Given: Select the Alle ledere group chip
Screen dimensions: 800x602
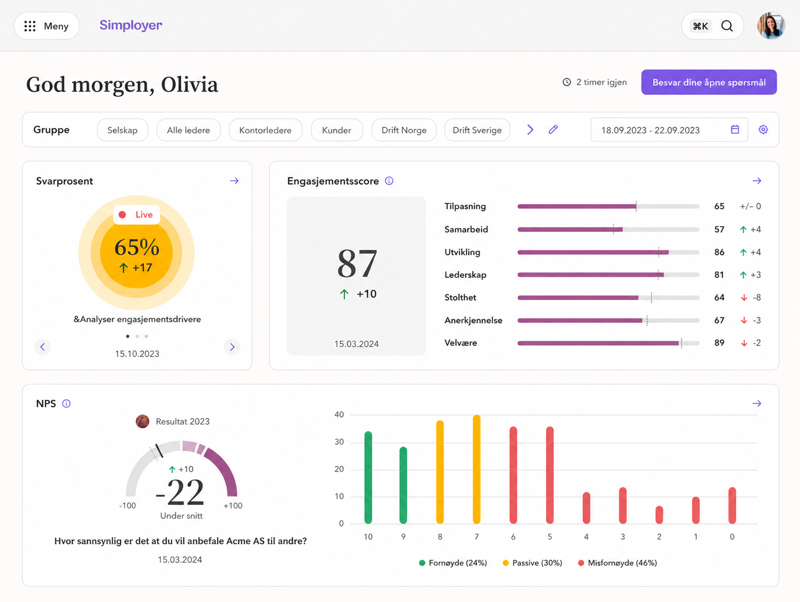Looking at the screenshot, I should tap(189, 130).
